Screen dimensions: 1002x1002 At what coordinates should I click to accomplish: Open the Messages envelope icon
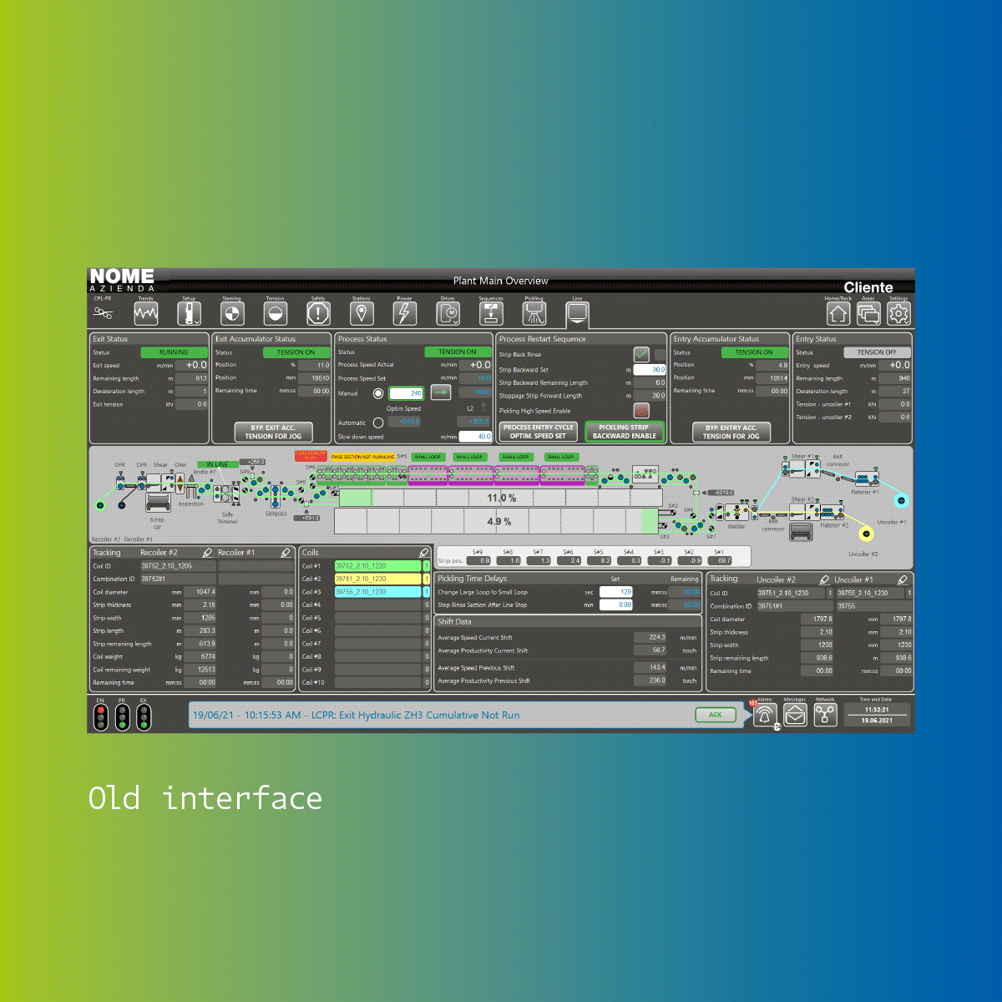pos(795,716)
